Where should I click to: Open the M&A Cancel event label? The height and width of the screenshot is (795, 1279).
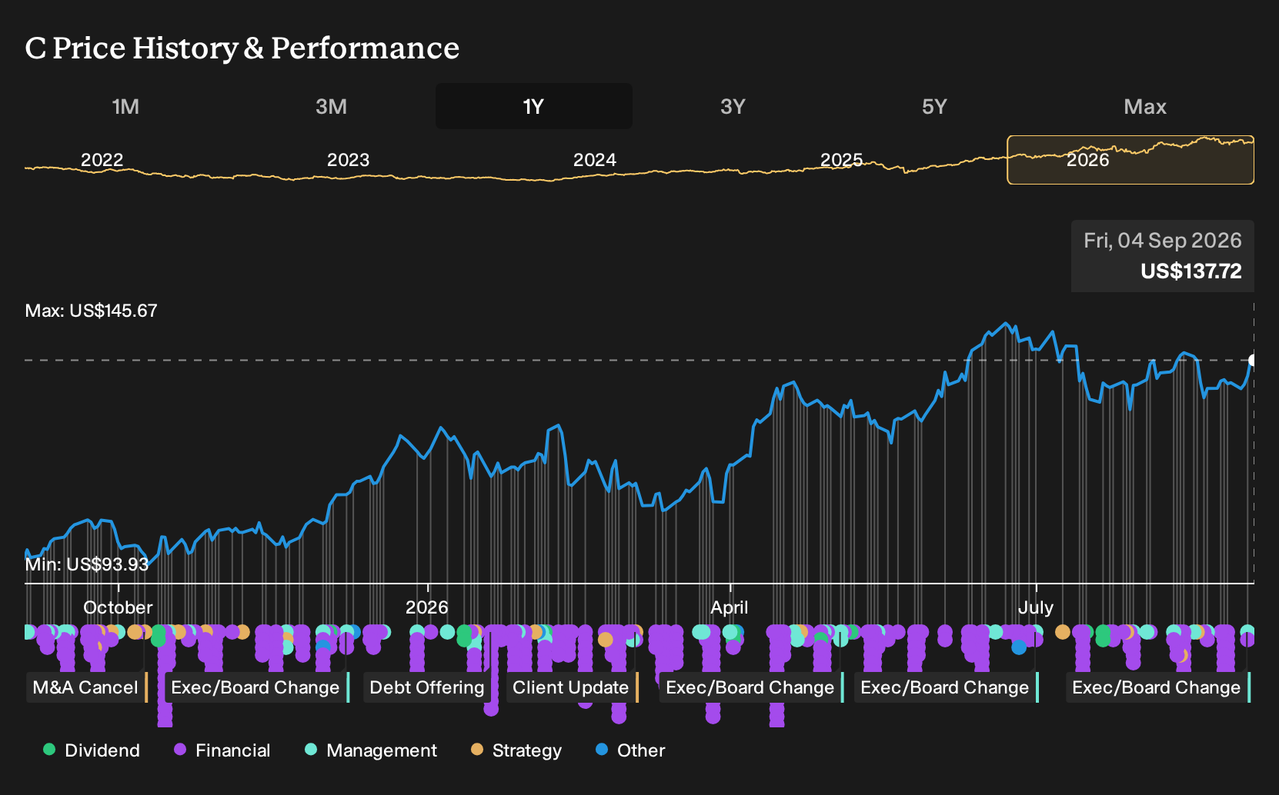tap(87, 687)
